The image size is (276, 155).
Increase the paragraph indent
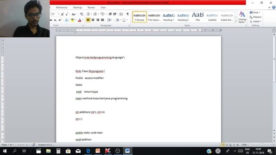[115, 14]
